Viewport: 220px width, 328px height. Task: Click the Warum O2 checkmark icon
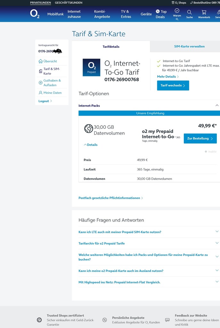[177, 11]
